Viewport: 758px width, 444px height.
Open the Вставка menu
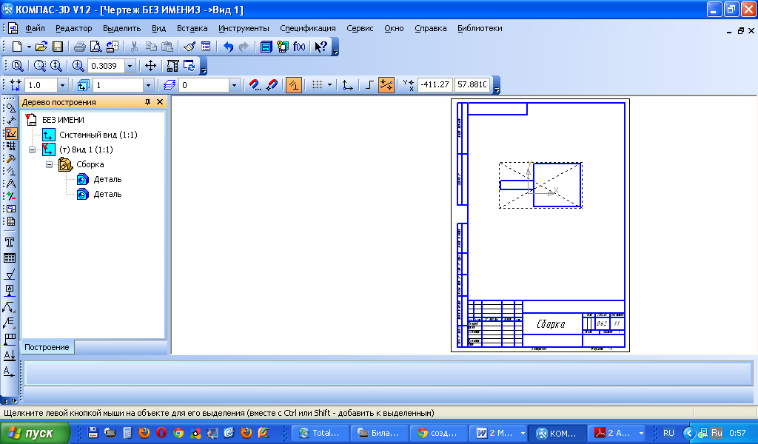192,28
